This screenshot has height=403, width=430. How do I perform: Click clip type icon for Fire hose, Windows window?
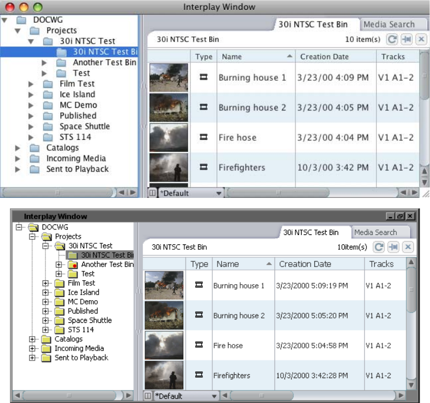(199, 344)
